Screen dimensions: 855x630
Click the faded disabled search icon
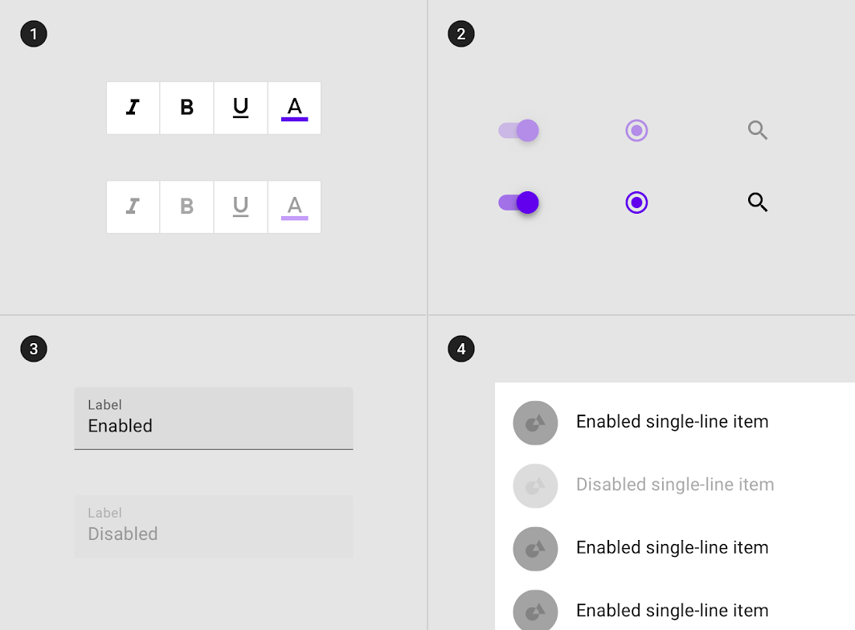tap(758, 130)
